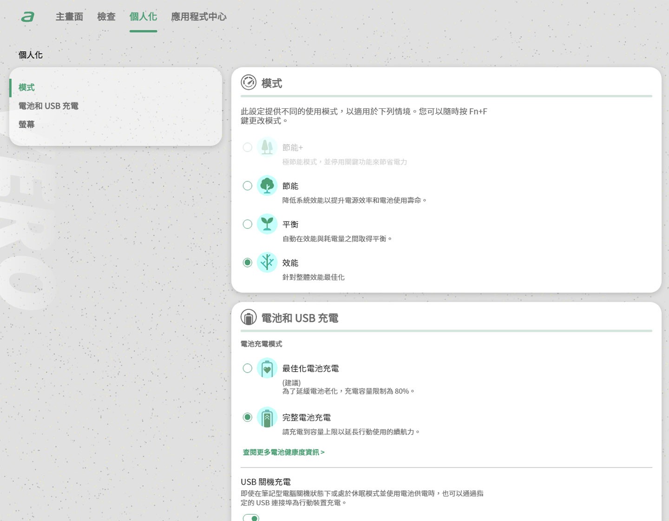Toggle the USB 關機充電 switch
The width and height of the screenshot is (669, 521).
[x=251, y=518]
